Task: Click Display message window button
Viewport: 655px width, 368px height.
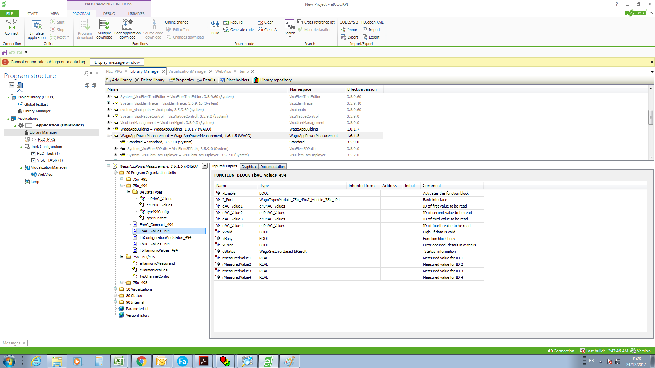Action: 117,62
